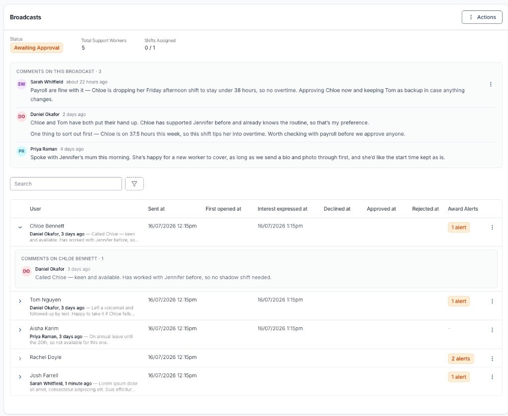This screenshot has width=508, height=416.
Task: Click Rachel Doyle's 2 alerts badge
Action: (461, 358)
